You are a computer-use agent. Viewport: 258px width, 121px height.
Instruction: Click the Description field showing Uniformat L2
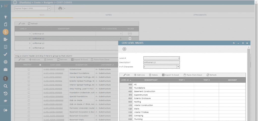click(x=162, y=62)
